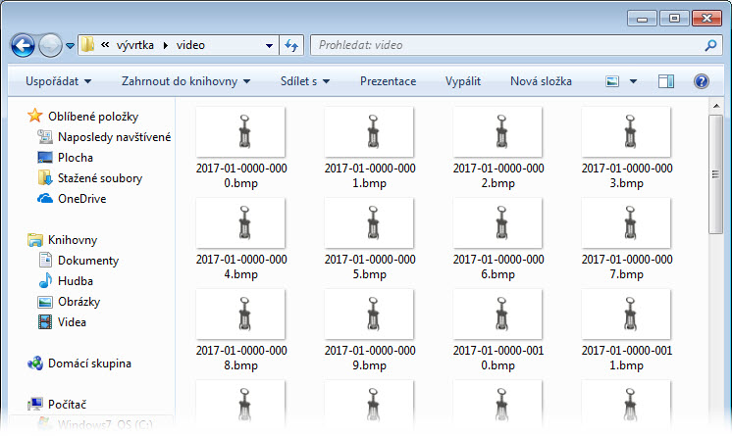732x436 pixels.
Task: Show hidden path levels via double chevron
Action: tap(105, 45)
